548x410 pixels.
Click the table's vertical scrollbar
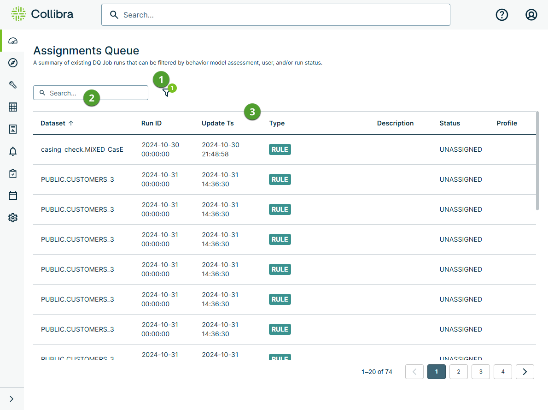tap(537, 160)
